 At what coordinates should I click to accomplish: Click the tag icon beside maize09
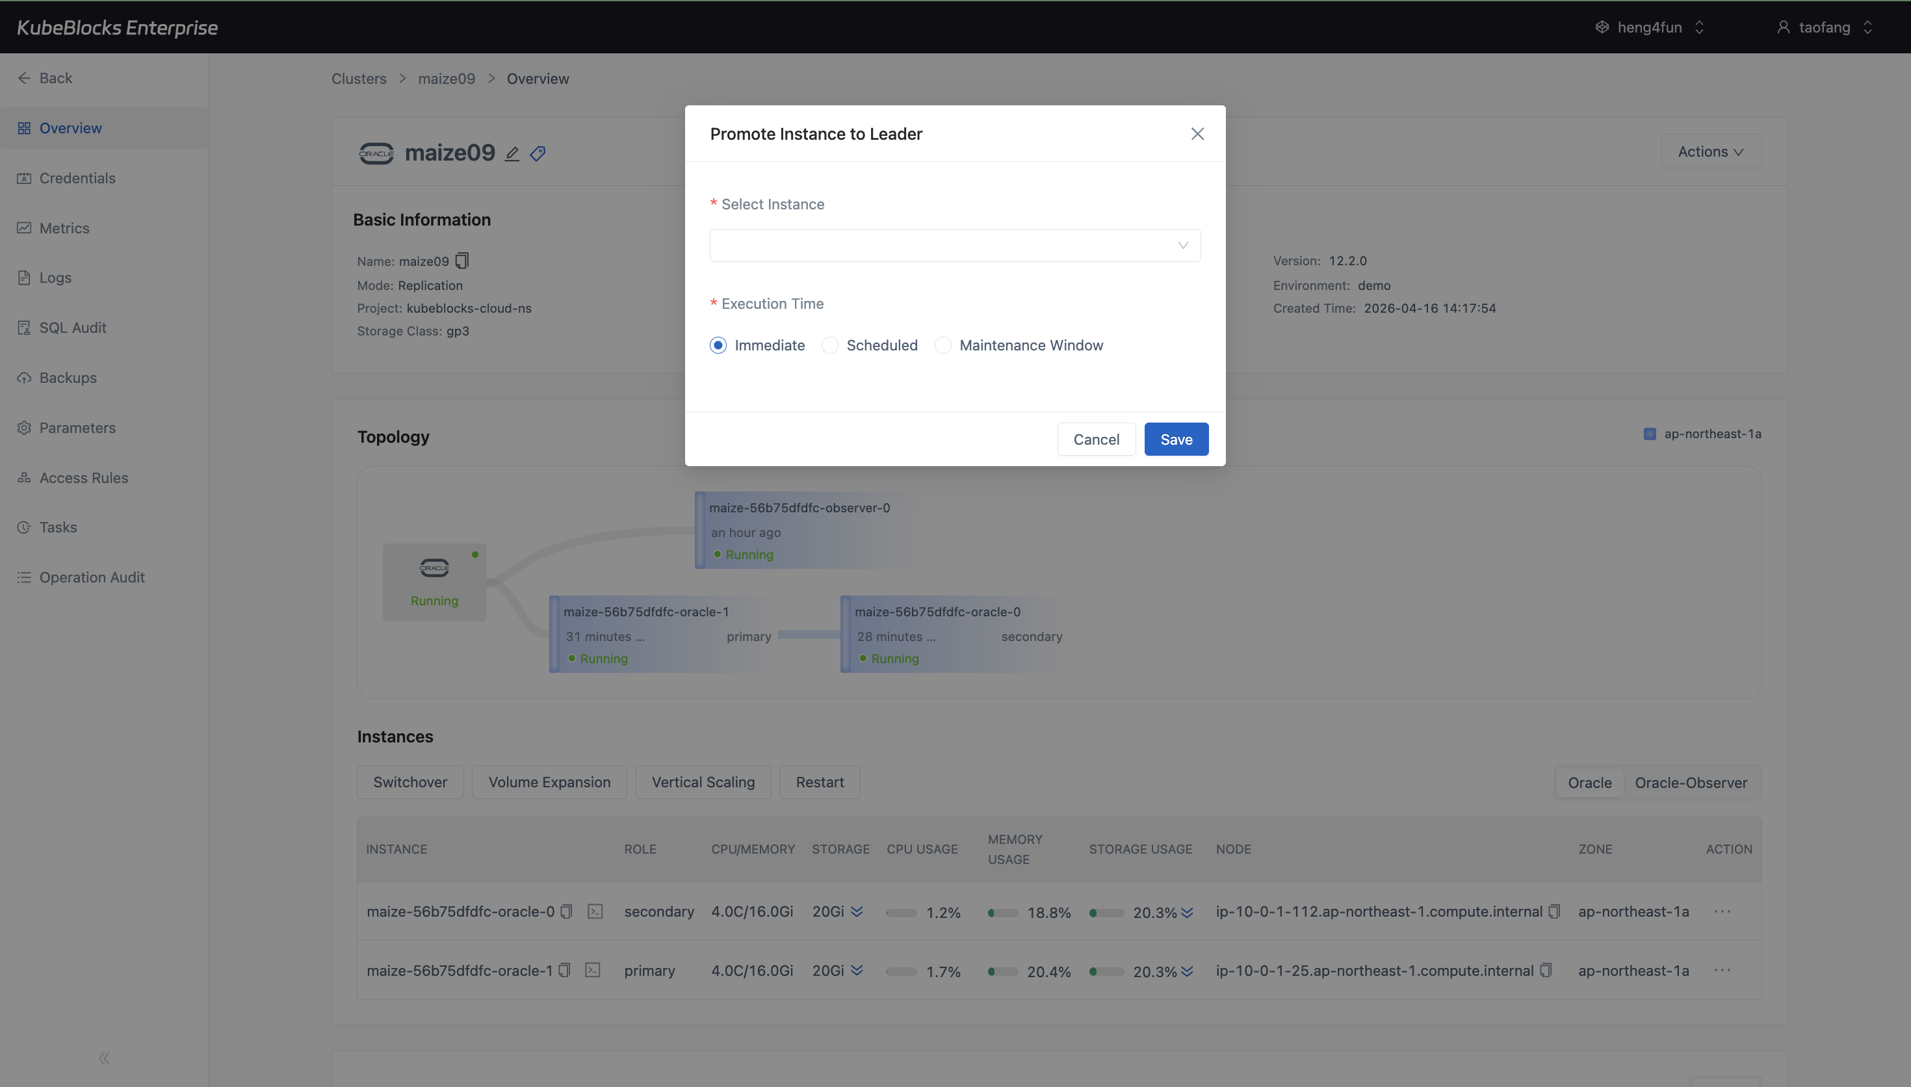(538, 154)
